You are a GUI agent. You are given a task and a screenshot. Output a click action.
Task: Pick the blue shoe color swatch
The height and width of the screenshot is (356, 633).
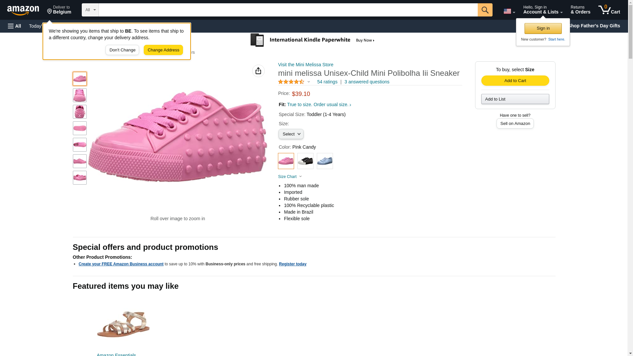[x=325, y=161]
